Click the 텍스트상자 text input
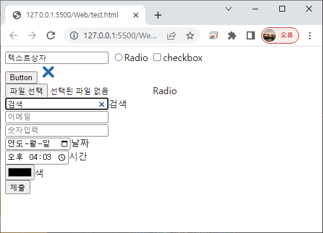Screen dimensions: 323x233 (x=57, y=58)
